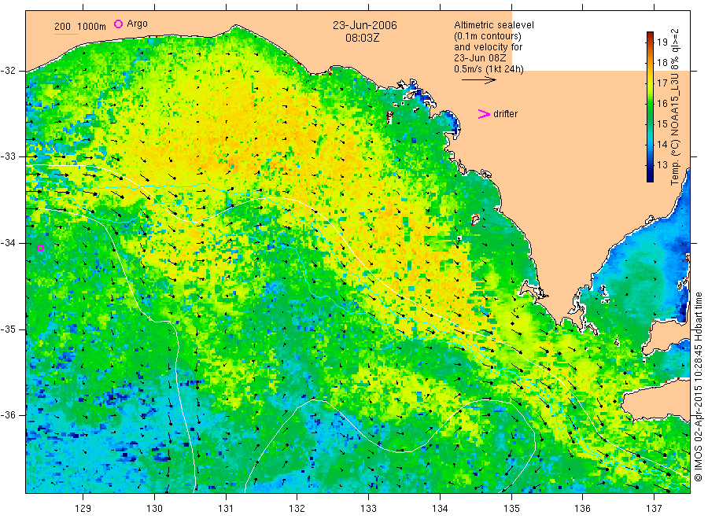The width and height of the screenshot is (708, 519).
Task: Click the magenta Argo circle in the legend
Action: click(118, 24)
